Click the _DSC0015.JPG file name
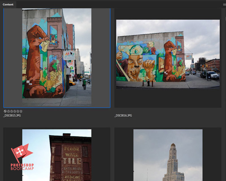This screenshot has height=181, width=226. [x=12, y=115]
